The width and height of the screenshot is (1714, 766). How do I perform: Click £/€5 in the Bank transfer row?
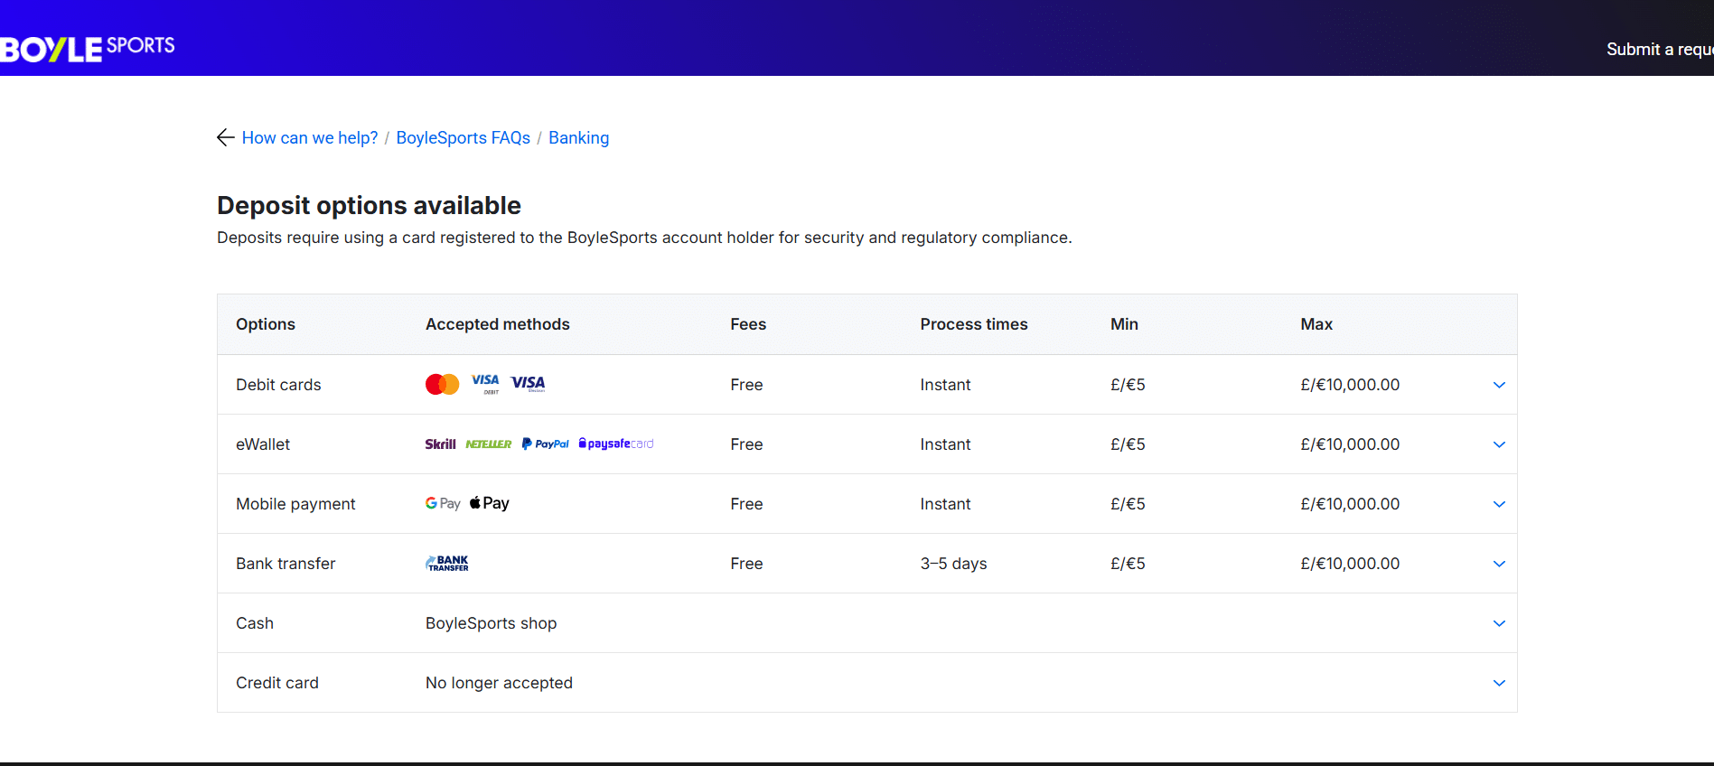1128,564
